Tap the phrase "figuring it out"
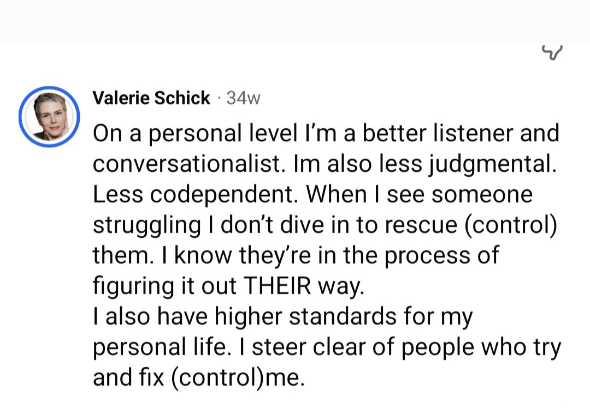 [x=164, y=286]
